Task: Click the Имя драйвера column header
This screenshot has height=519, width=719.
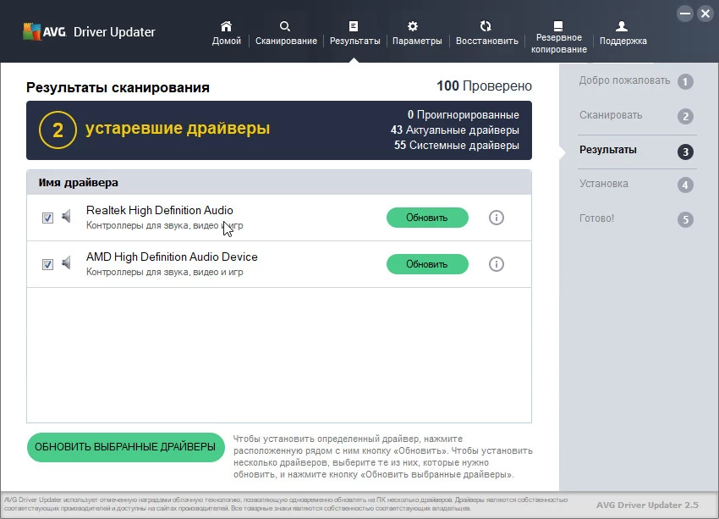Action: coord(79,182)
